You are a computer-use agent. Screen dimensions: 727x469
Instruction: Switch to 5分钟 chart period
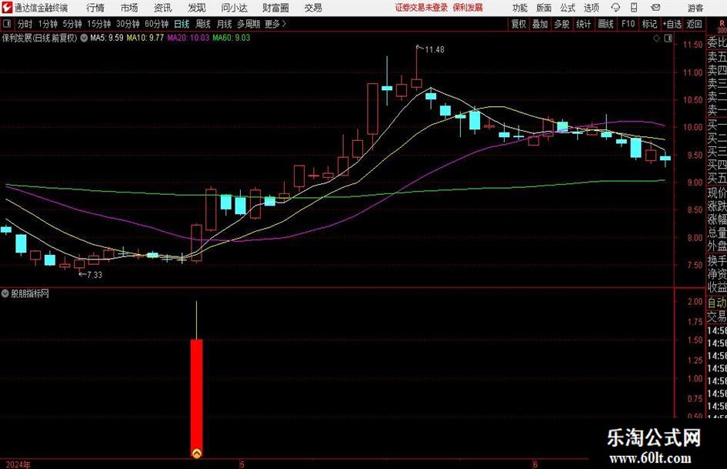click(72, 24)
